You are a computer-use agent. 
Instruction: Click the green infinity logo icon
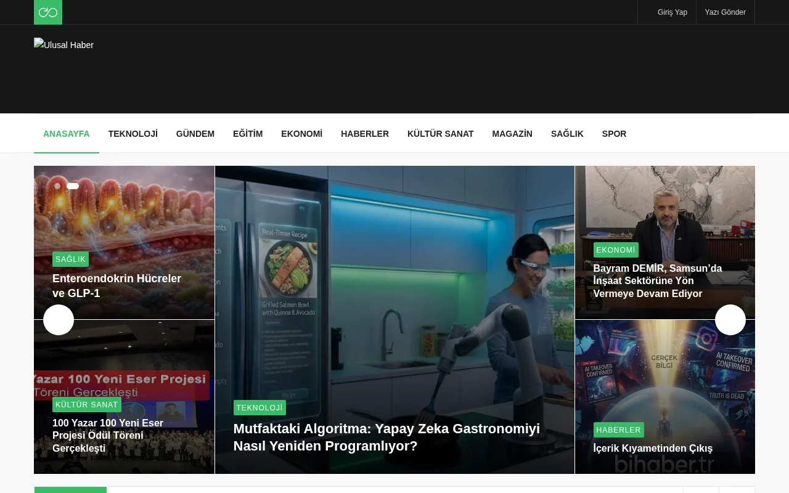pyautogui.click(x=47, y=12)
